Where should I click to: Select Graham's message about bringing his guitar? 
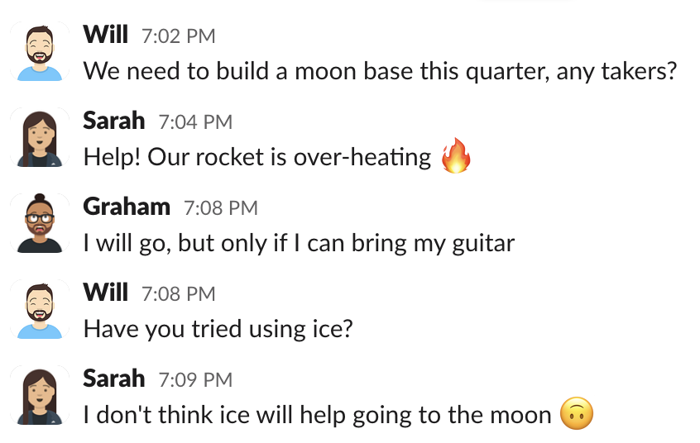(x=299, y=243)
